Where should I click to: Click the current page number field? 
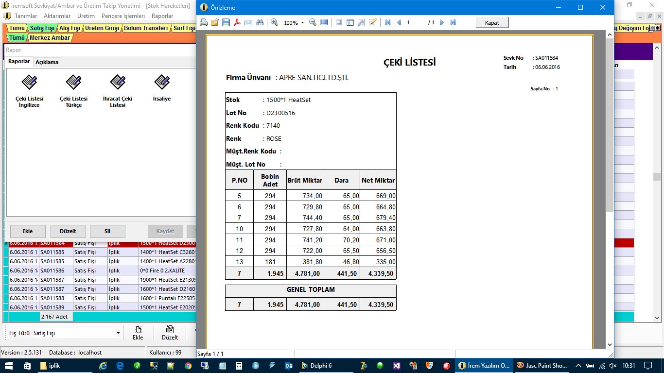[415, 22]
